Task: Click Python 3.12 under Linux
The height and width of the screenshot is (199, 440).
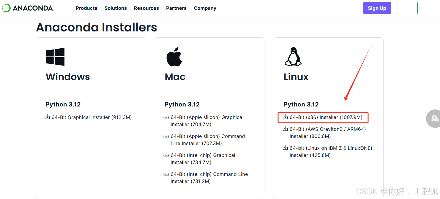Action: [301, 104]
